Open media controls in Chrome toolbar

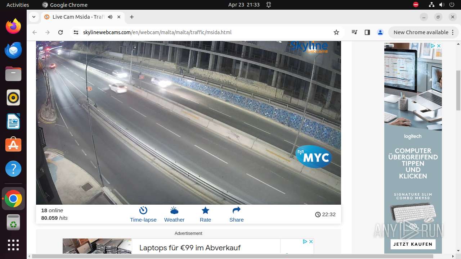point(354,32)
